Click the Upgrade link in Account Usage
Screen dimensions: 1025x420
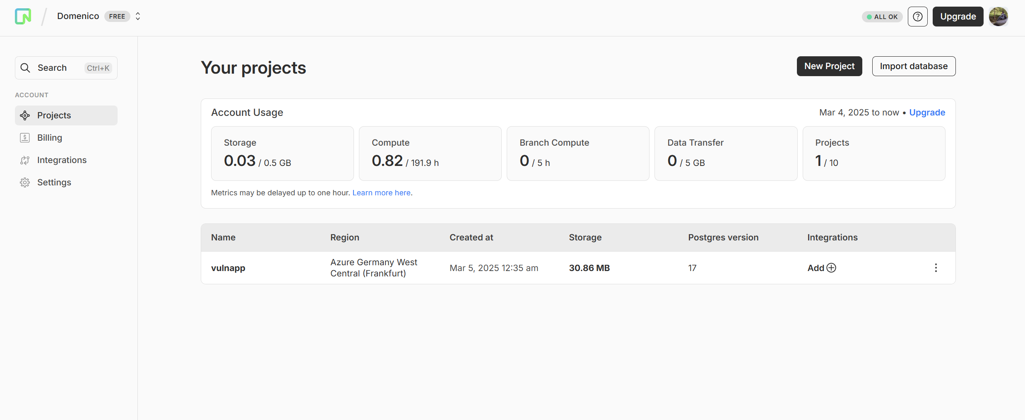927,113
